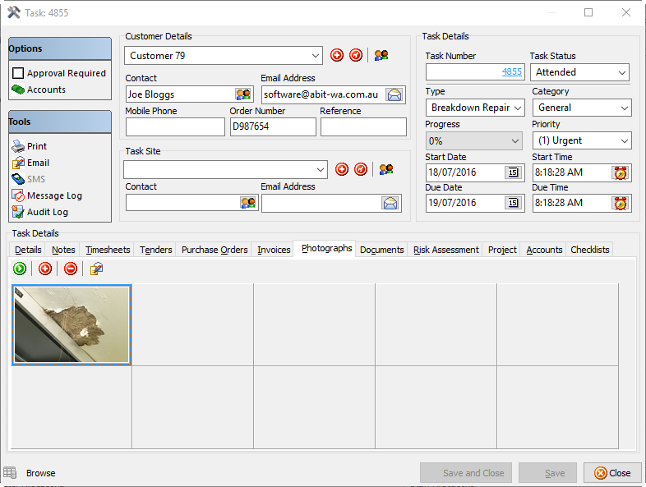
Task: Switch to the Timesheets tab
Action: [108, 250]
